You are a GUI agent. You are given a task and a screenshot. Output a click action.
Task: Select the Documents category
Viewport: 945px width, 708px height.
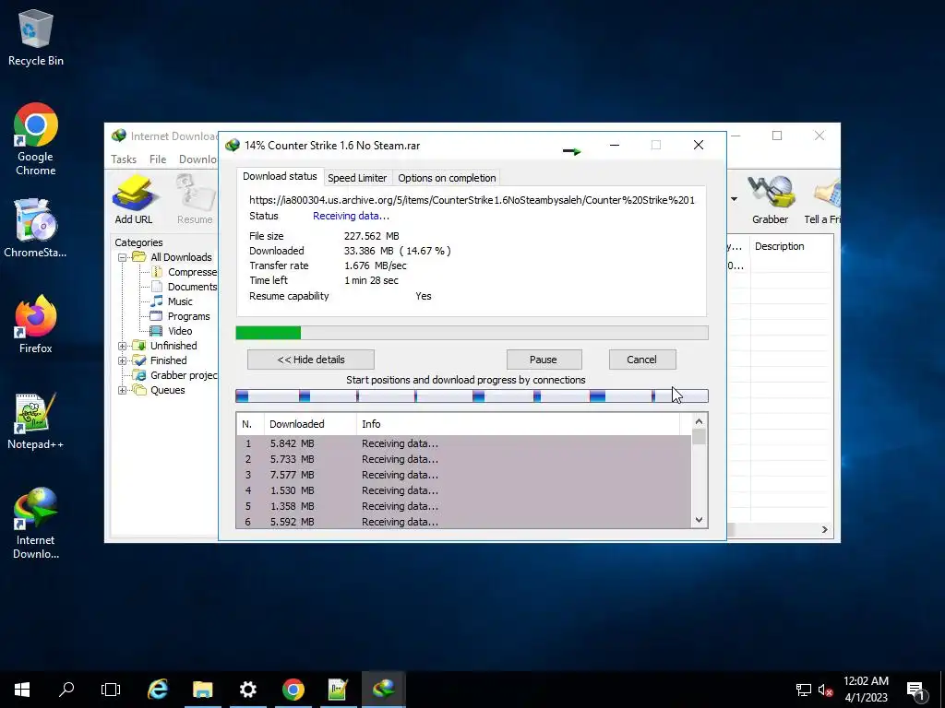click(x=192, y=287)
